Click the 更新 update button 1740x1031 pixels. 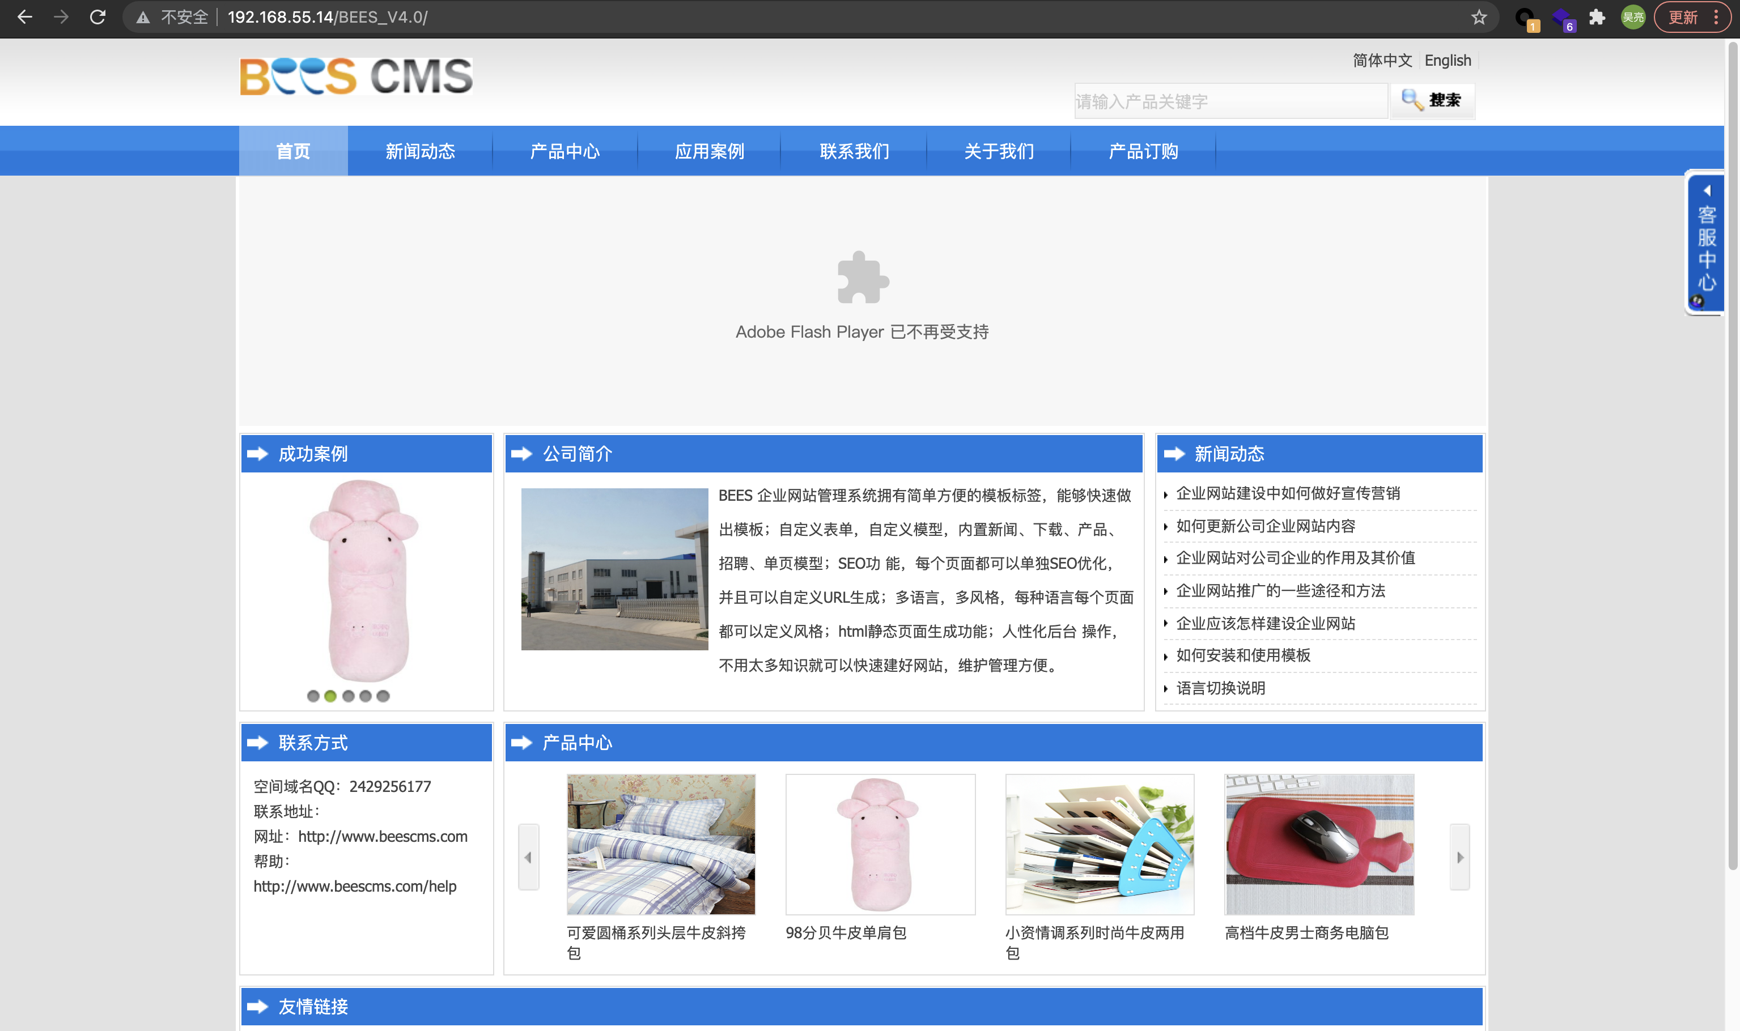click(x=1682, y=18)
